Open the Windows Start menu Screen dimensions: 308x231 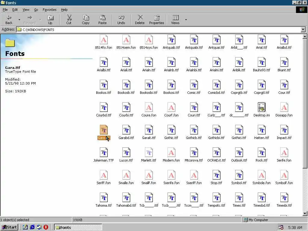point(9,227)
